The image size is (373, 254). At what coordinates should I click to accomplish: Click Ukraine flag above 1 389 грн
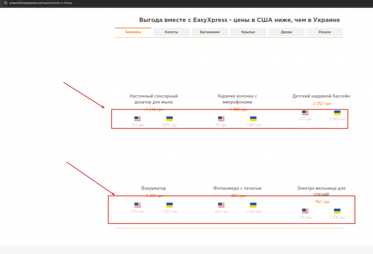click(x=253, y=119)
